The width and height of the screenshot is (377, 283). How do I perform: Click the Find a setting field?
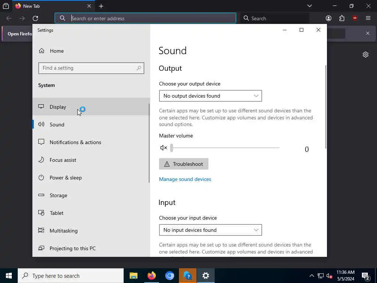pos(91,68)
